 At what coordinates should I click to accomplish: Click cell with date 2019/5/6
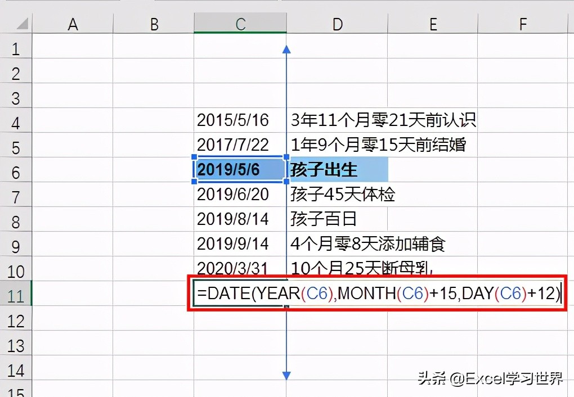pos(240,169)
